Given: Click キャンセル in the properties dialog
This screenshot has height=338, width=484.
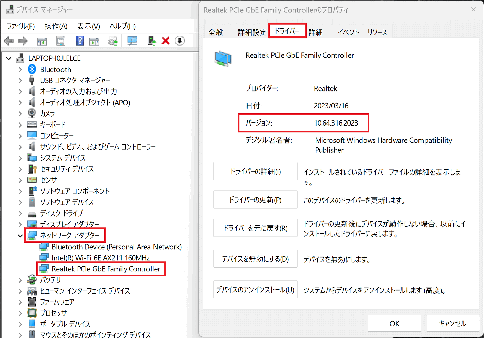Looking at the screenshot, I should tap(452, 323).
